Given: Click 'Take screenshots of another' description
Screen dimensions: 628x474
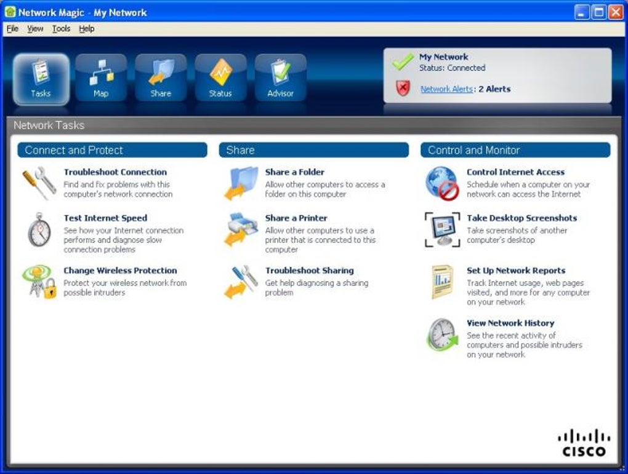Looking at the screenshot, I should [517, 231].
